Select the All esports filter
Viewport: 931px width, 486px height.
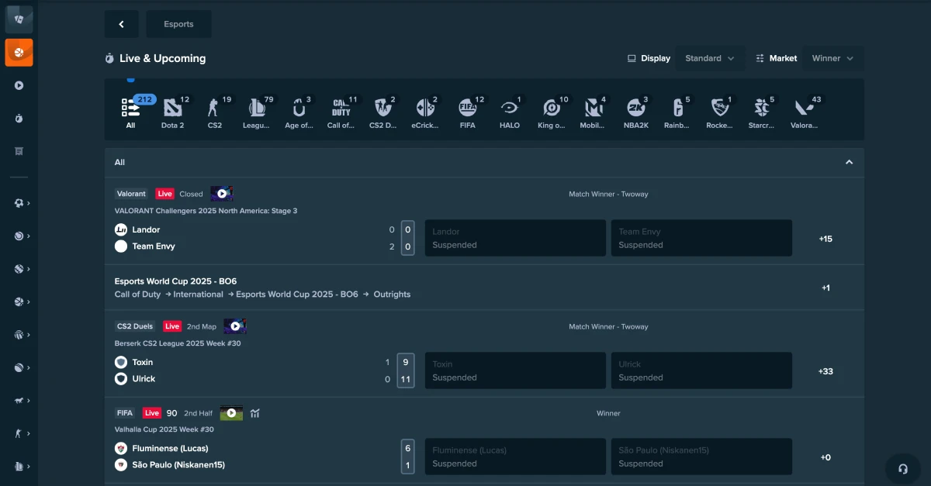130,112
